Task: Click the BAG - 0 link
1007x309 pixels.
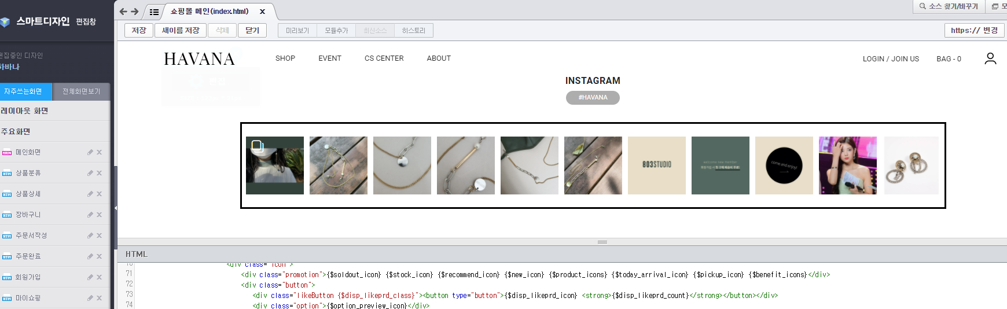Action: click(x=949, y=59)
